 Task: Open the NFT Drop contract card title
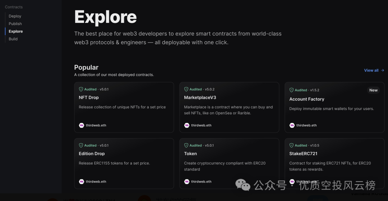tap(89, 97)
